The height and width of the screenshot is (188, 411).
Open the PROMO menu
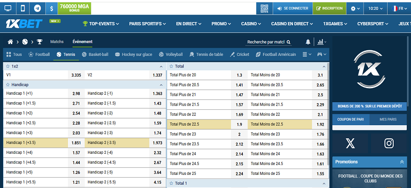pyautogui.click(x=221, y=24)
